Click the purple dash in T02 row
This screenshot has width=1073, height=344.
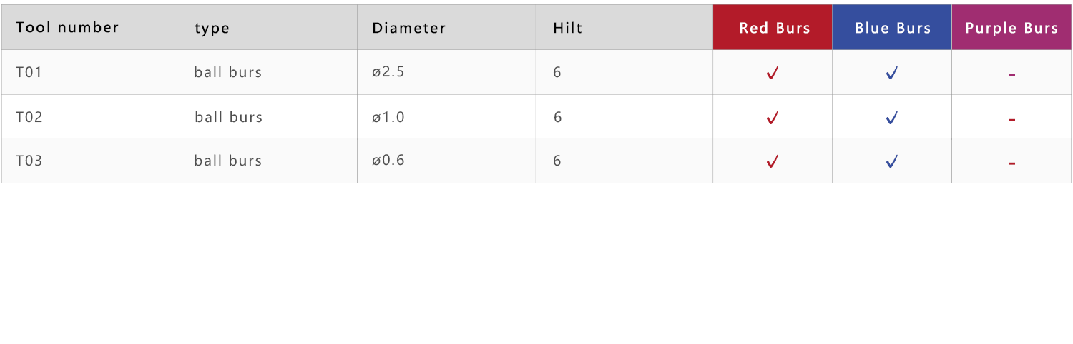[1011, 120]
